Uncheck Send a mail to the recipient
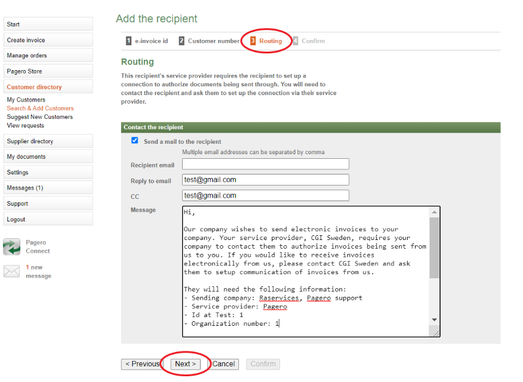Viewport: 523px width, 382px height. 135,141
